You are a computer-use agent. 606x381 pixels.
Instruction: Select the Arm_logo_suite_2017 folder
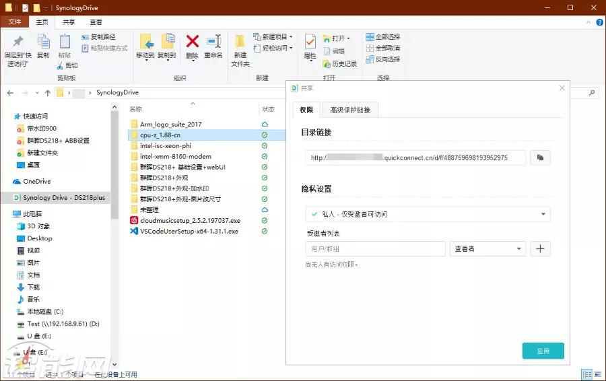[x=170, y=124]
